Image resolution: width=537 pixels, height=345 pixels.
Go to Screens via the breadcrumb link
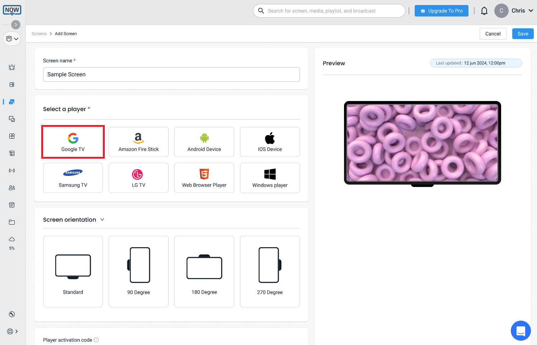coord(39,33)
